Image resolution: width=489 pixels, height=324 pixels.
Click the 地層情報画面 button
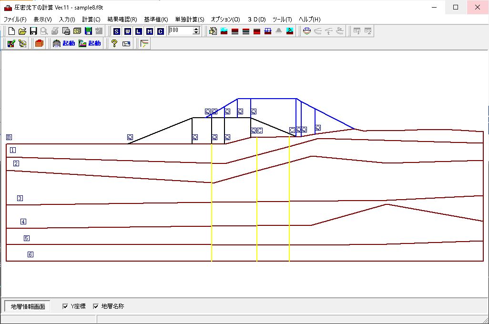click(28, 306)
